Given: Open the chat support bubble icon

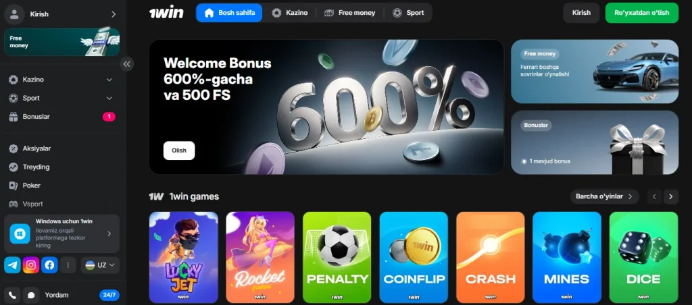Looking at the screenshot, I should point(31,295).
